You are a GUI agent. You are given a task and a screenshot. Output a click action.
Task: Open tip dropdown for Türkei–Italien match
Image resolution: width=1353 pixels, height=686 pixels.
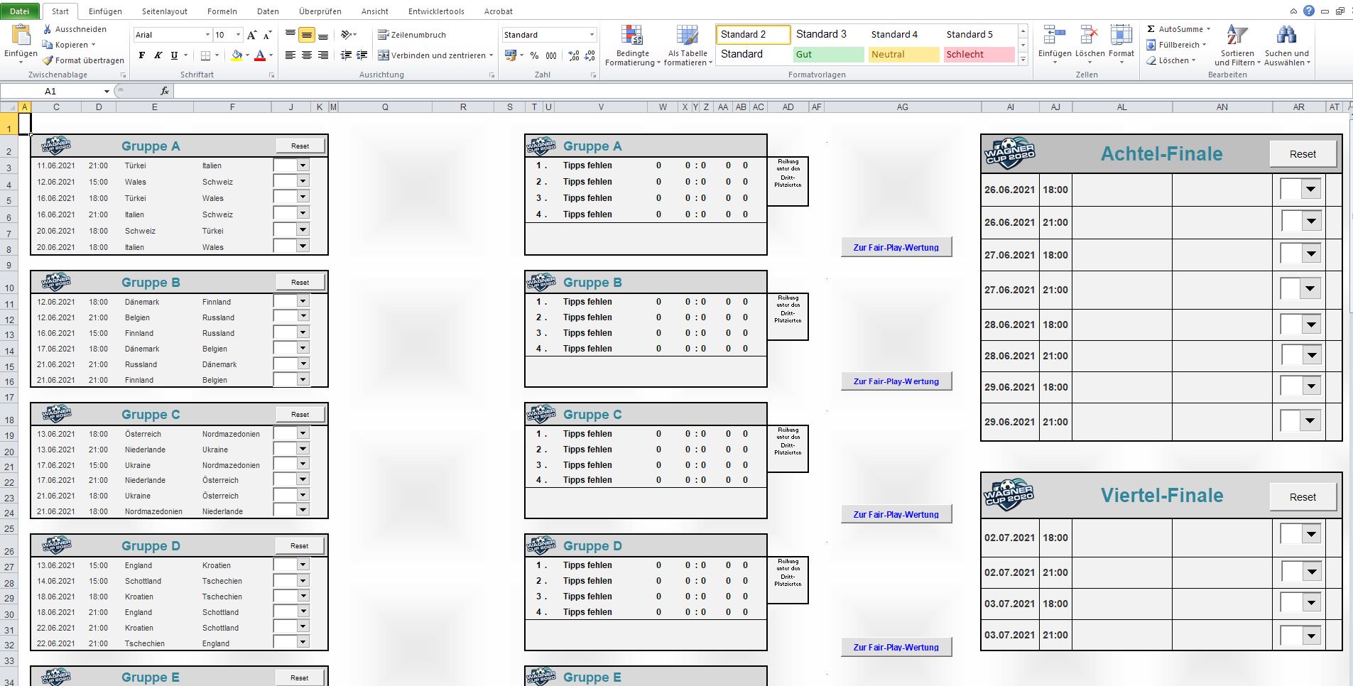[x=303, y=165]
